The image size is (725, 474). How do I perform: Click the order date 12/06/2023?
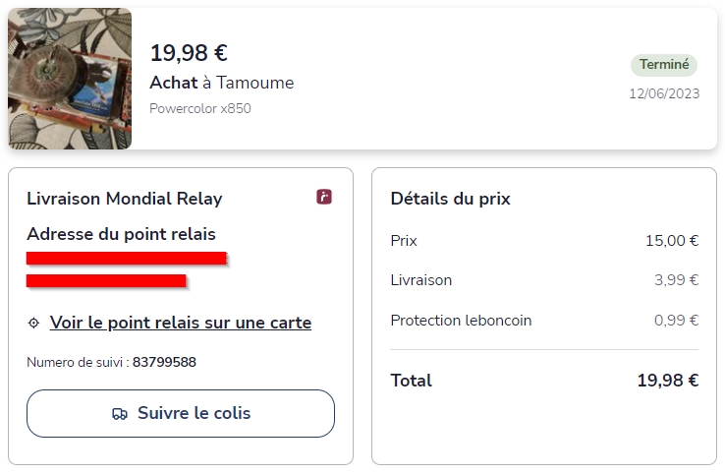pos(664,93)
